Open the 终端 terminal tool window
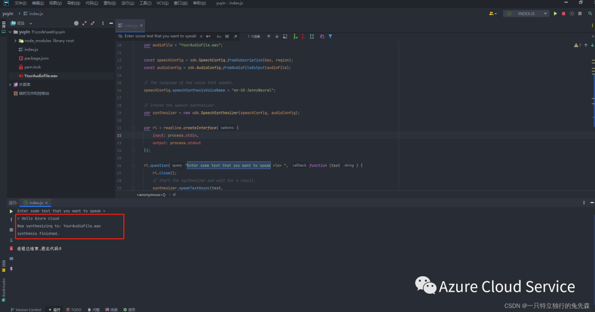Image resolution: width=595 pixels, height=312 pixels. pyautogui.click(x=111, y=310)
